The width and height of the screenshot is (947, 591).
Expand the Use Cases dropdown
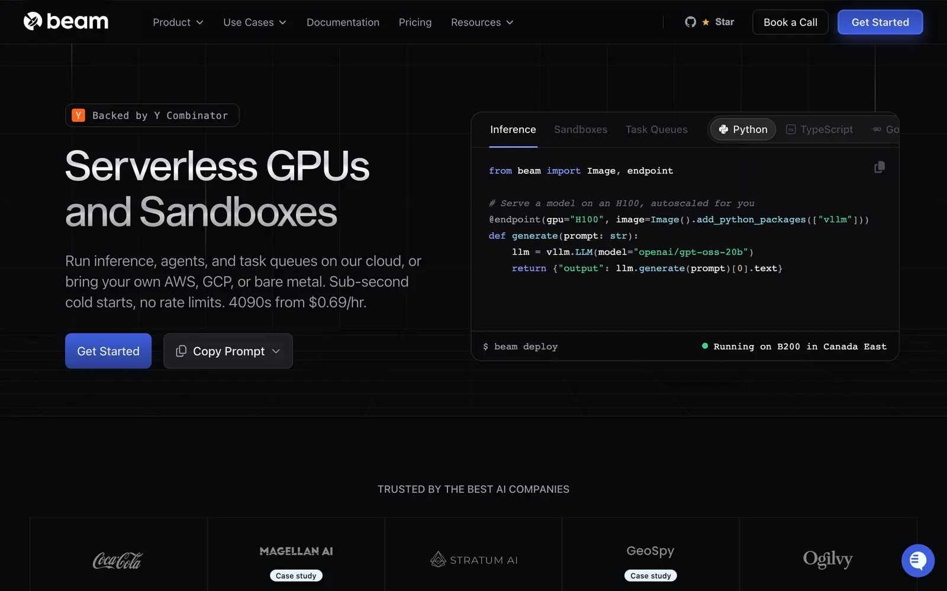click(x=255, y=22)
